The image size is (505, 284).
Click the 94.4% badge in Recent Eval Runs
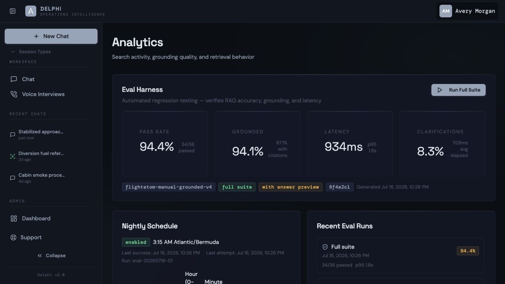coord(468,251)
